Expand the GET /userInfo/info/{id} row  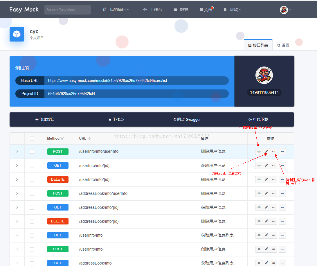pos(17,166)
